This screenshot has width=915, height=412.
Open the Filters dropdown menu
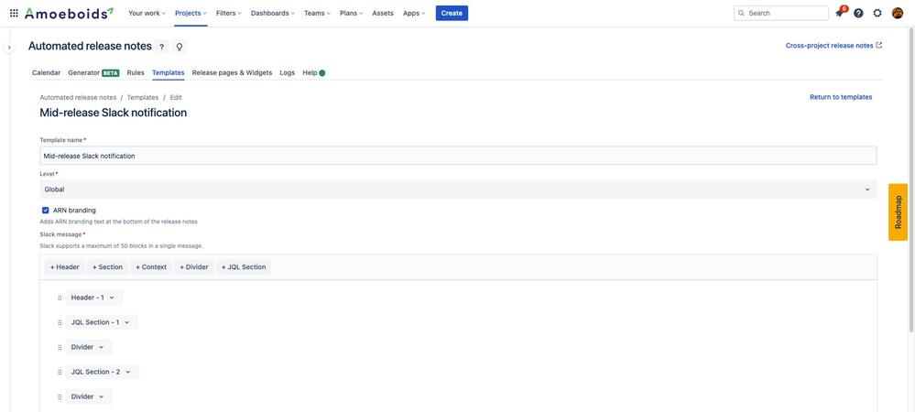click(228, 13)
